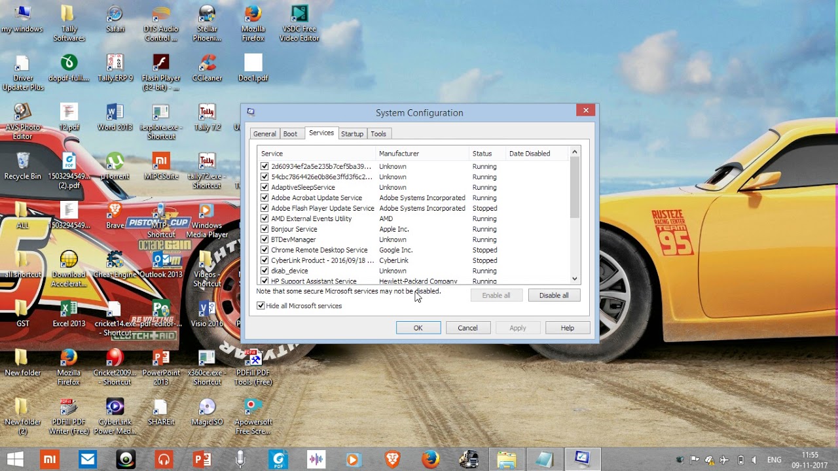The height and width of the screenshot is (471, 838).
Task: Click services list scroll-down arrow
Action: tap(575, 279)
